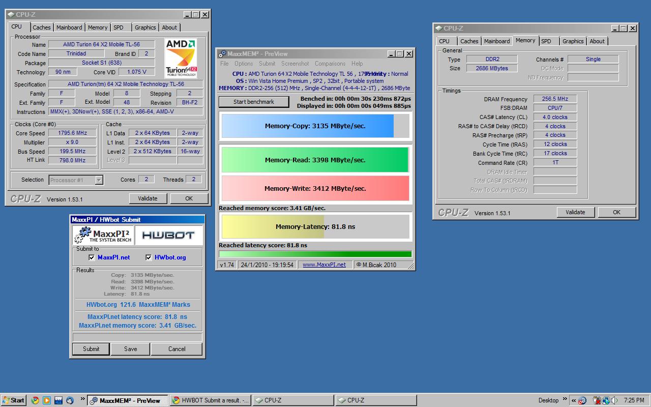Click Save button in HWbot Submit dialog
This screenshot has width=651, height=407.
(131, 349)
